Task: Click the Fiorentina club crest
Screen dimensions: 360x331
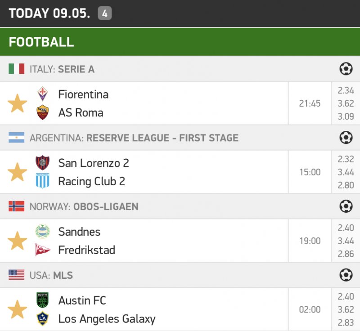Action: coord(43,94)
